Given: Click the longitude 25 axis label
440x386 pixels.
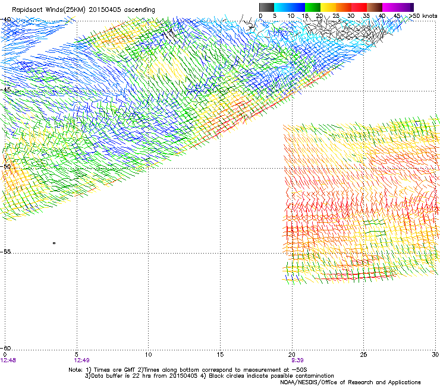Looking at the screenshot, I should [363, 355].
